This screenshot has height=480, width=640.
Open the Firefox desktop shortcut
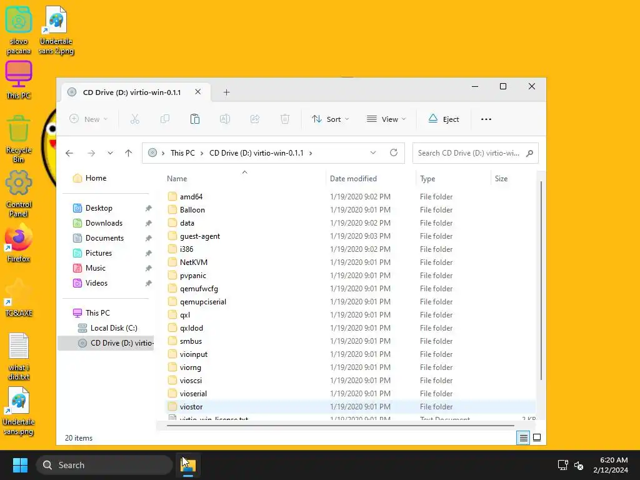click(18, 243)
